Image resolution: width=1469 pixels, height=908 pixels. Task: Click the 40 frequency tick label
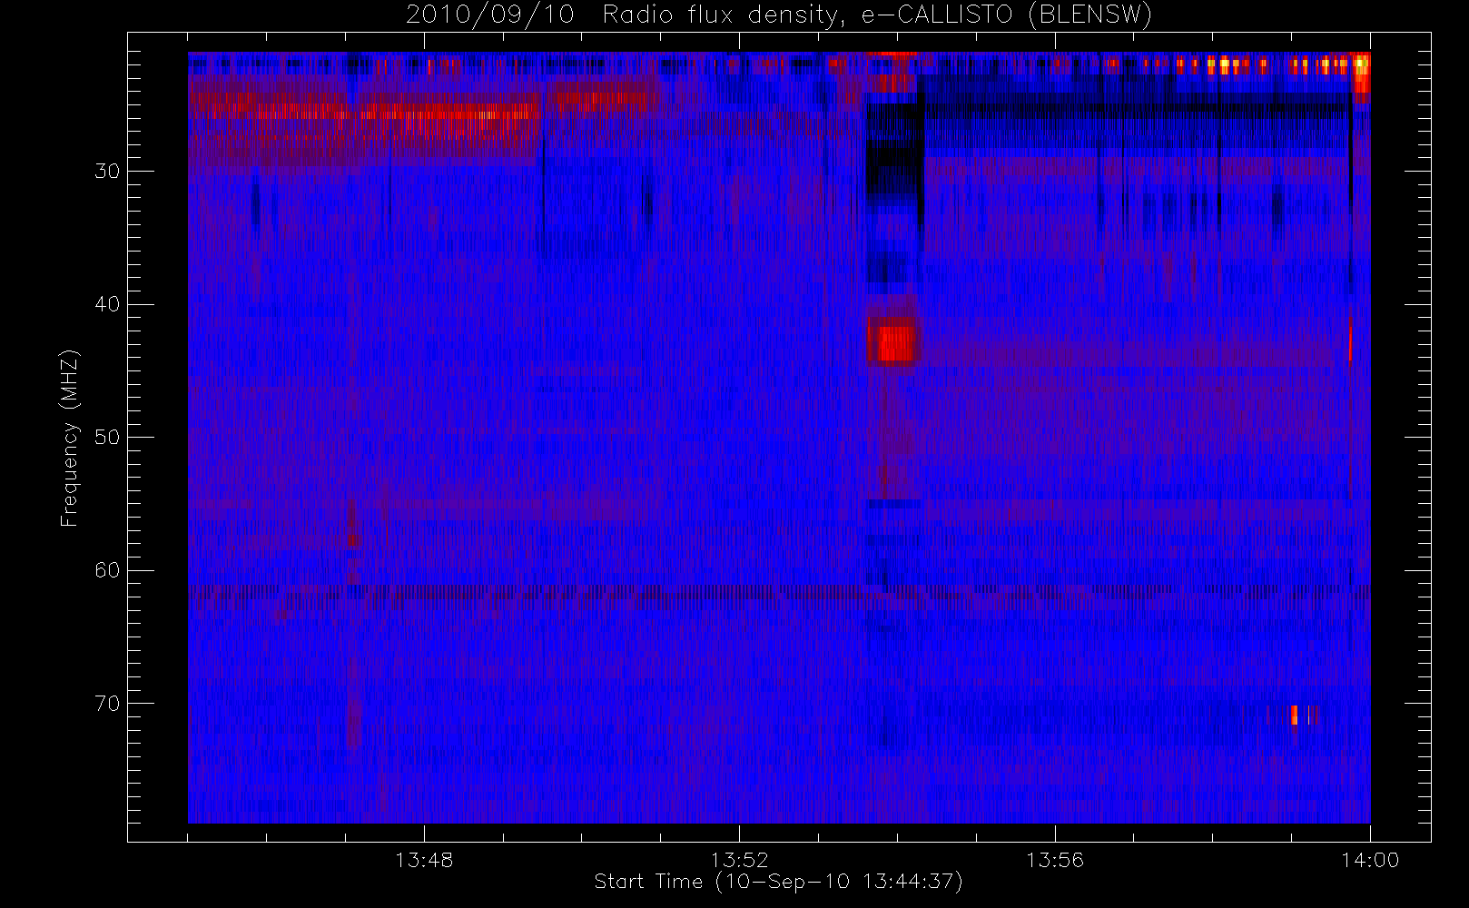[x=107, y=304]
